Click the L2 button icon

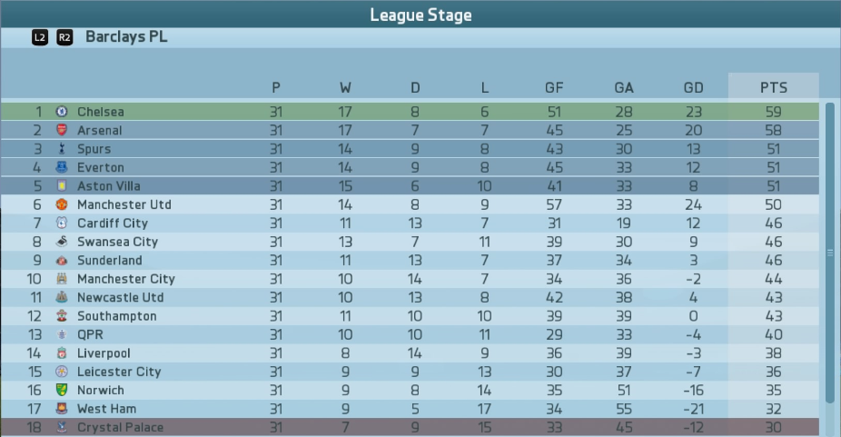(40, 37)
